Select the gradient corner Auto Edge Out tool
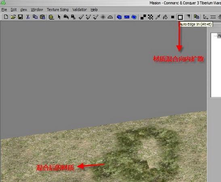Screen dimensions: 221x182 pos(188,17)
